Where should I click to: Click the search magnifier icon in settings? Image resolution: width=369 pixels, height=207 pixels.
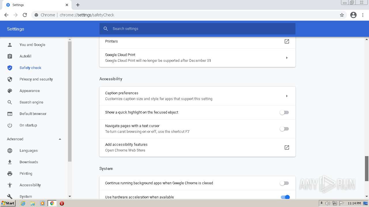(106, 29)
